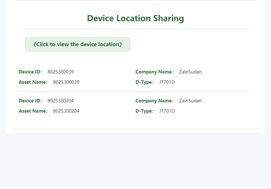
Task: Select ZainSudan company value of first device
Action: (x=190, y=72)
